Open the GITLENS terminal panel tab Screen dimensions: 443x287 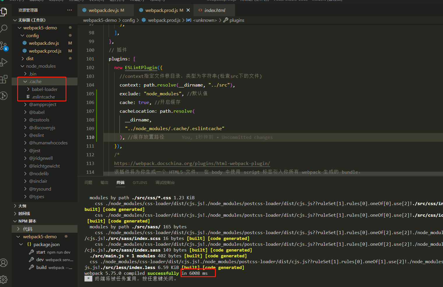click(x=140, y=182)
